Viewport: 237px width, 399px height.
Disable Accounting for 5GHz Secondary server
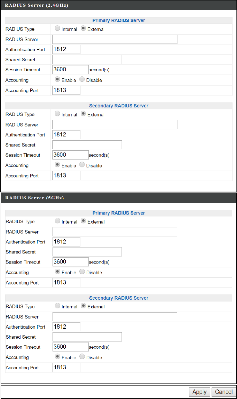pyautogui.click(x=82, y=357)
